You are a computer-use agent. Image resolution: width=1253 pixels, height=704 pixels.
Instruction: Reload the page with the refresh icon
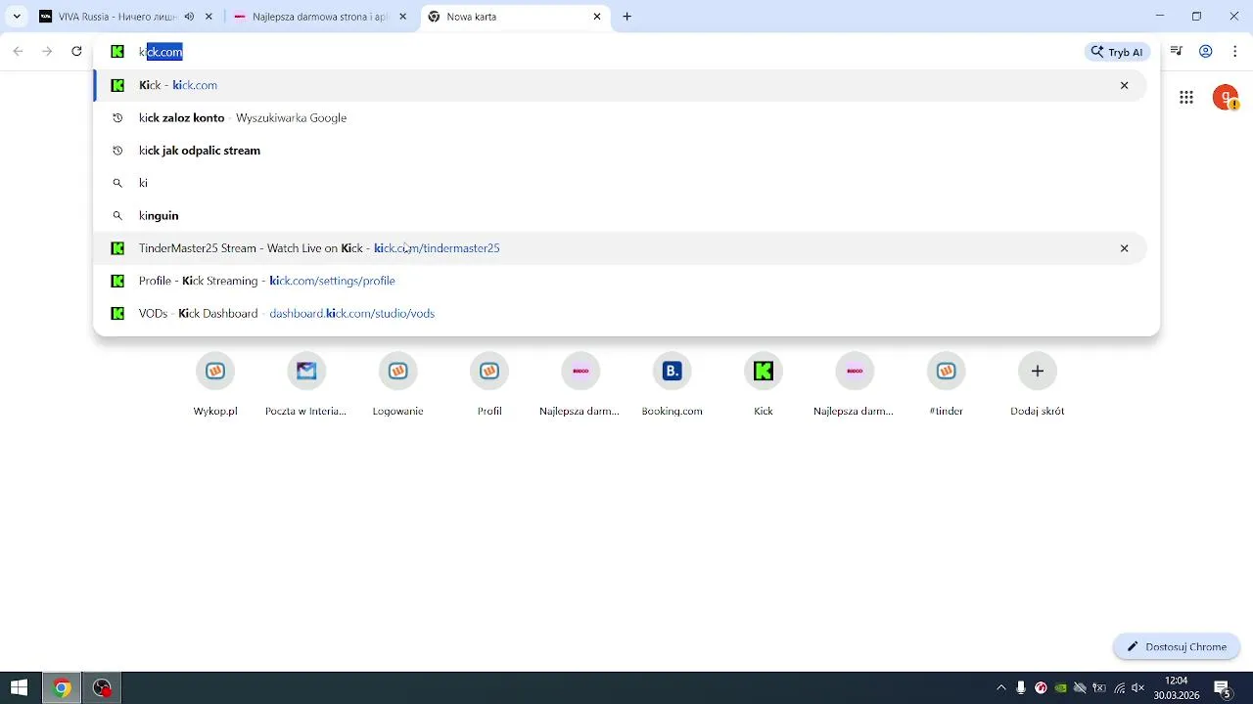pos(76,52)
